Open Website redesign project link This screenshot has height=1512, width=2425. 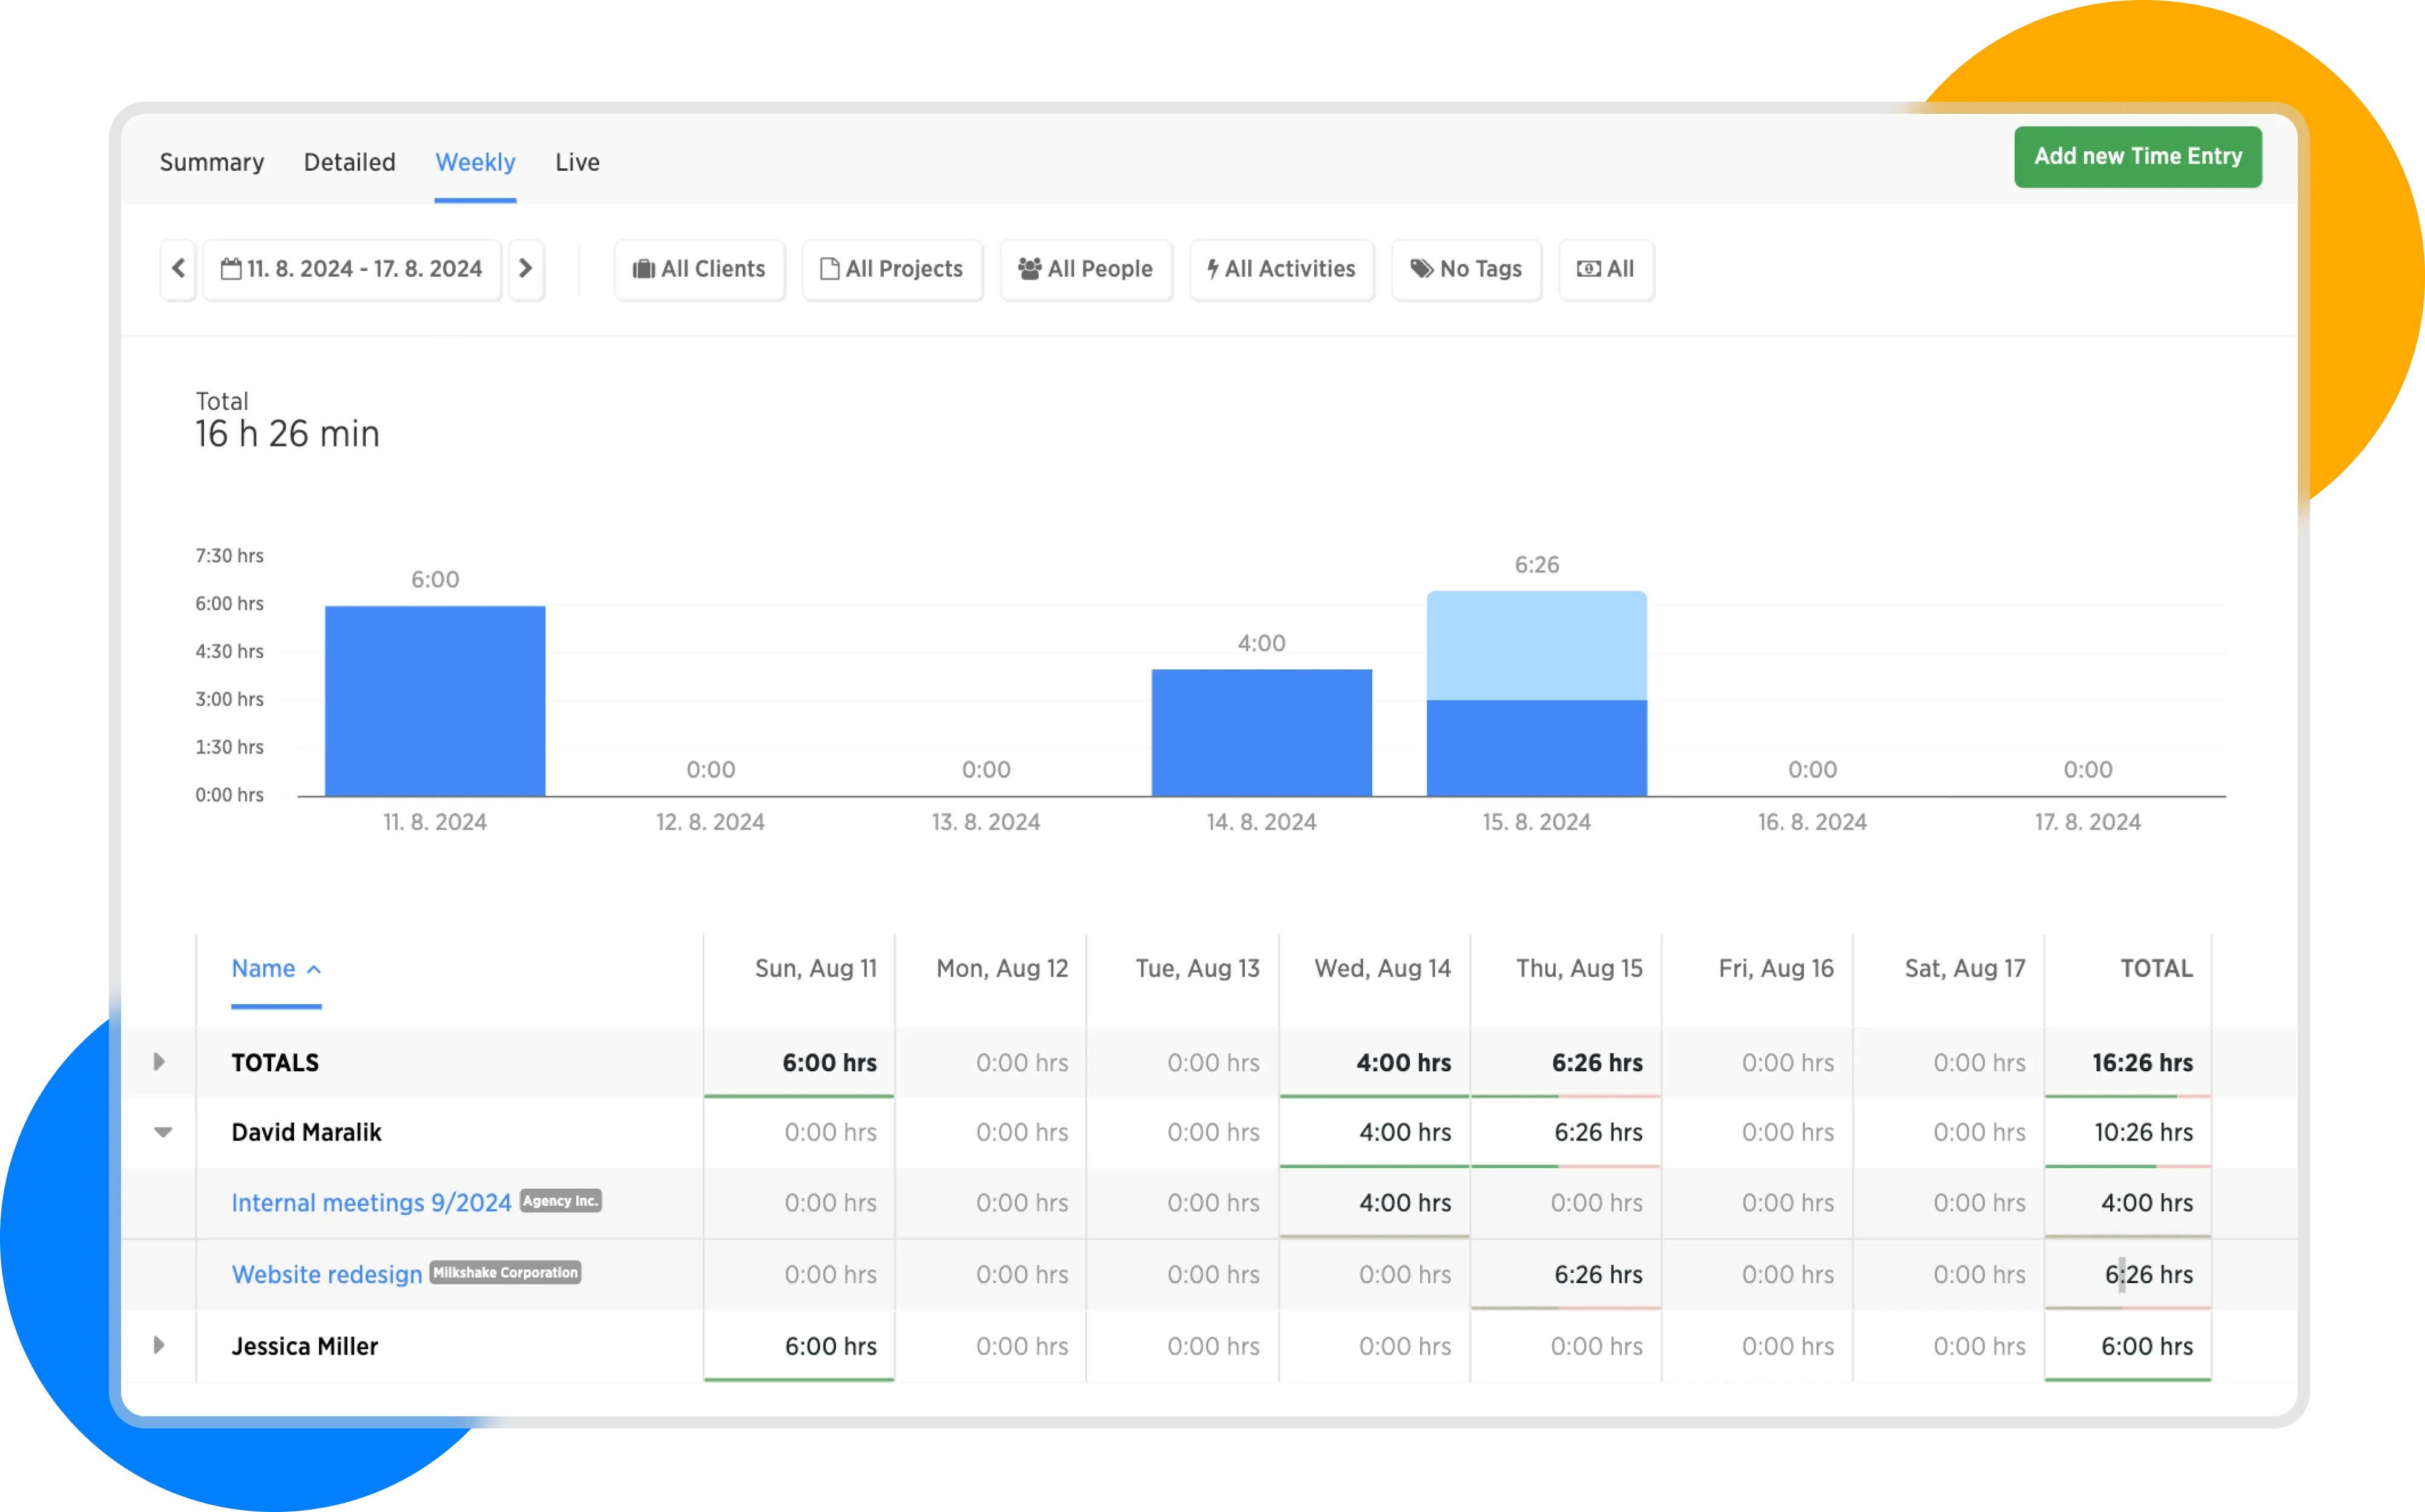[x=327, y=1275]
